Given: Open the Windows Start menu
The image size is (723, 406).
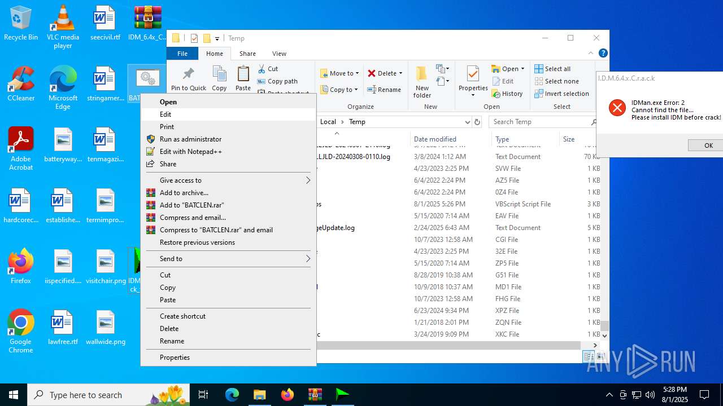Looking at the screenshot, I should [x=14, y=395].
